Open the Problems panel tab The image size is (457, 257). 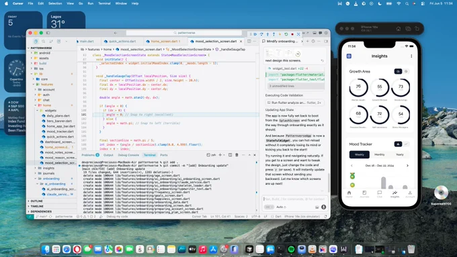(90, 155)
